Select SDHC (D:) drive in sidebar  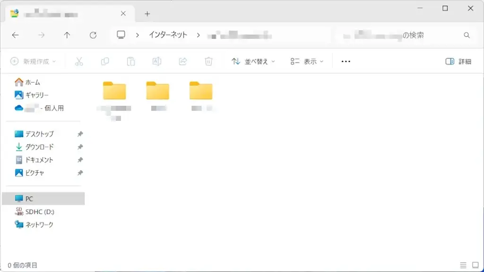(39, 212)
